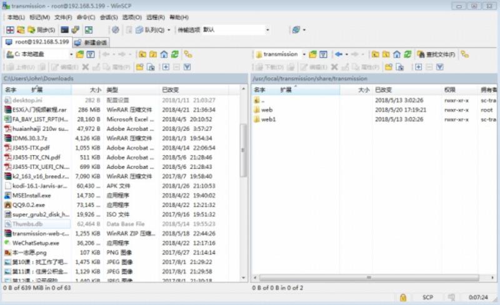
Task: Open the 帮助(H) menu
Action: click(179, 17)
